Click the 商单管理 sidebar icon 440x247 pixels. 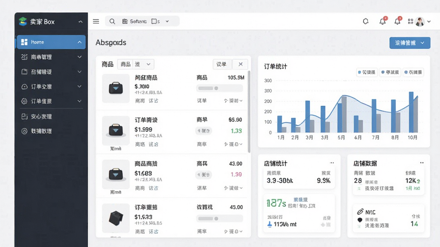click(24, 57)
